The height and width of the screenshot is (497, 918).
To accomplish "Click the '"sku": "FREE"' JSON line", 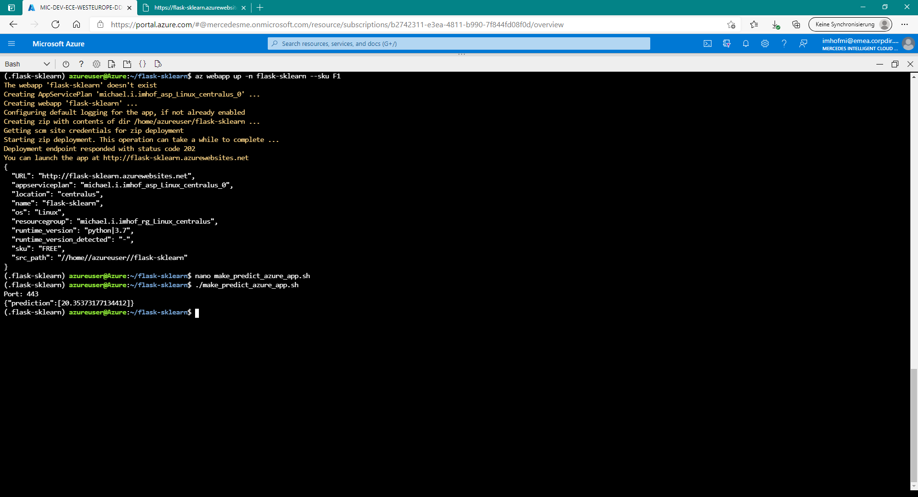I will pos(38,248).
